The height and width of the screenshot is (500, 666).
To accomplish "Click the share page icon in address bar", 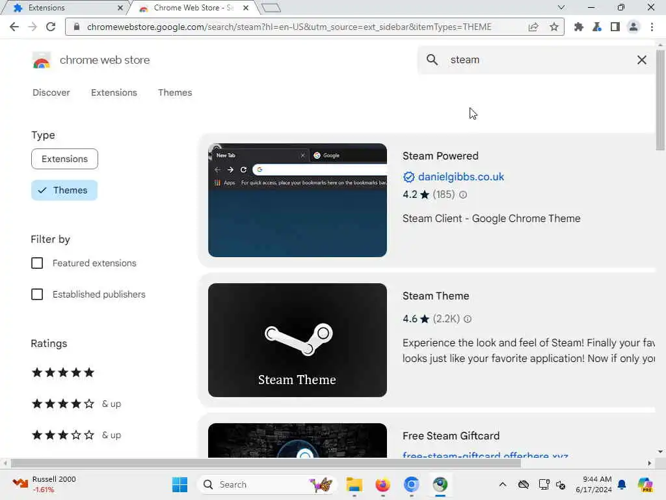I will tap(533, 27).
